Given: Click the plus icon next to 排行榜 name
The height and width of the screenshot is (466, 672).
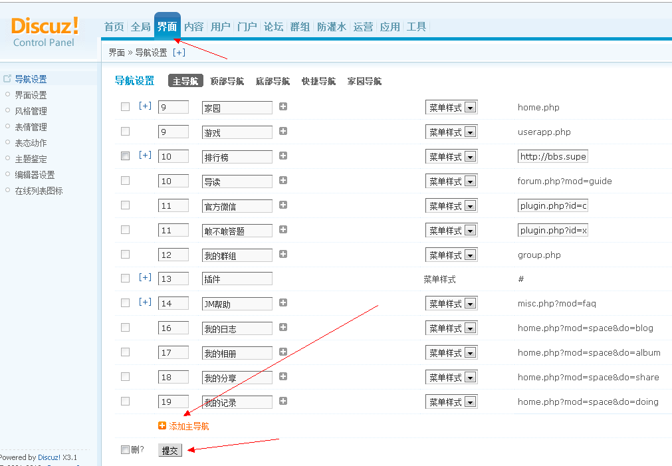Looking at the screenshot, I should [x=283, y=156].
